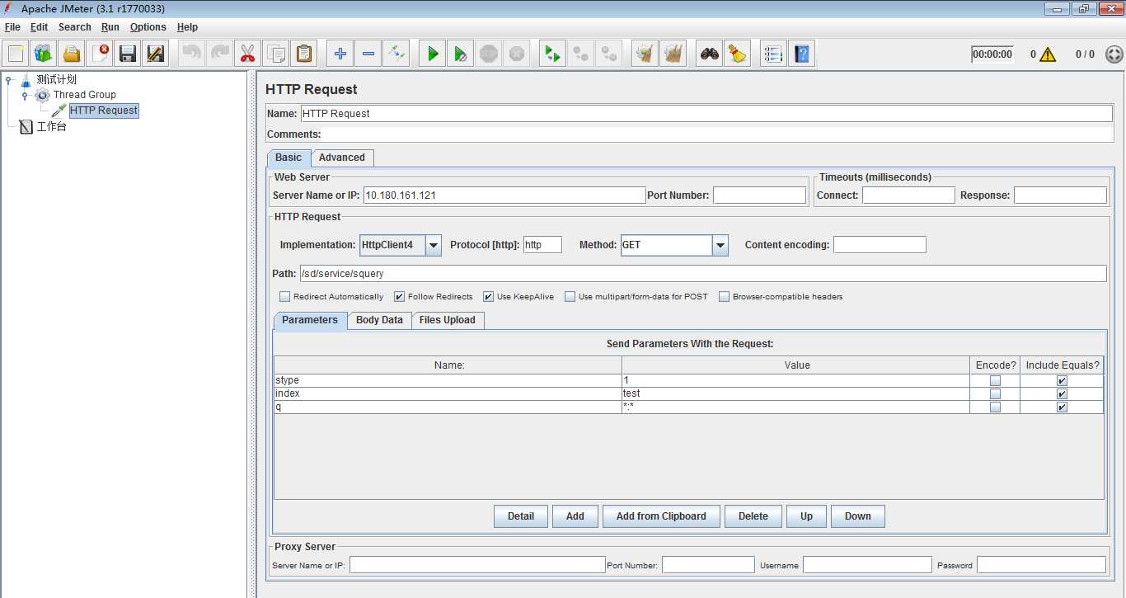1126x598 pixels.
Task: Switch to the Body Data tab
Action: click(379, 320)
